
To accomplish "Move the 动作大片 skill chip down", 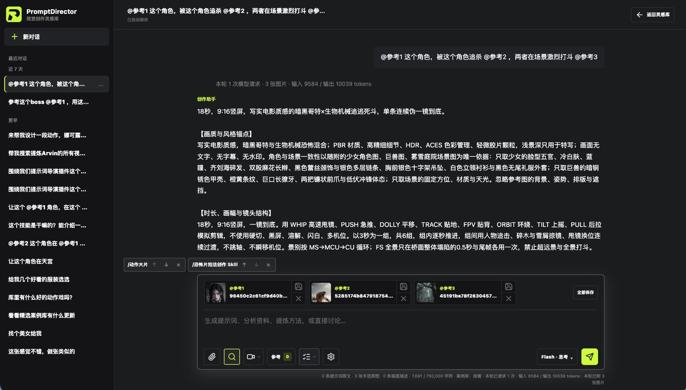I will tap(166, 265).
